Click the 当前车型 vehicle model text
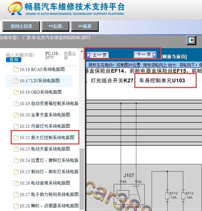This screenshot has height=211, width=202. (x=45, y=37)
